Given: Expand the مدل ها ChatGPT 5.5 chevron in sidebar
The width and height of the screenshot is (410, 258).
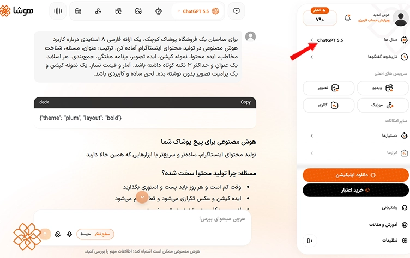Looking at the screenshot, I should coord(312,40).
